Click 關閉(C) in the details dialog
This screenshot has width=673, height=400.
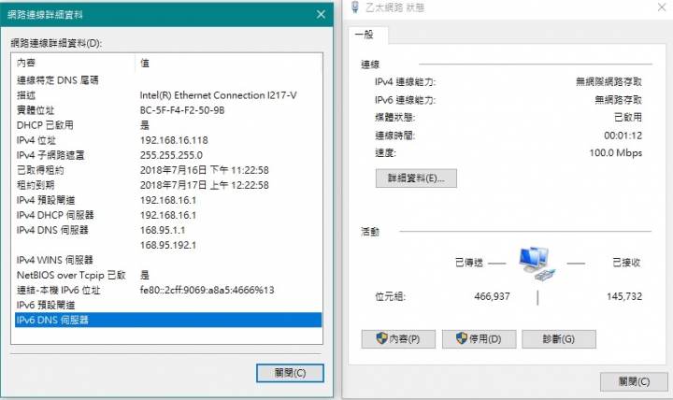point(290,373)
